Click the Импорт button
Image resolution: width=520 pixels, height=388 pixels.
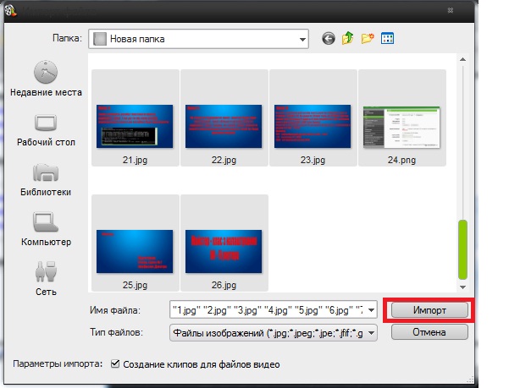(429, 310)
